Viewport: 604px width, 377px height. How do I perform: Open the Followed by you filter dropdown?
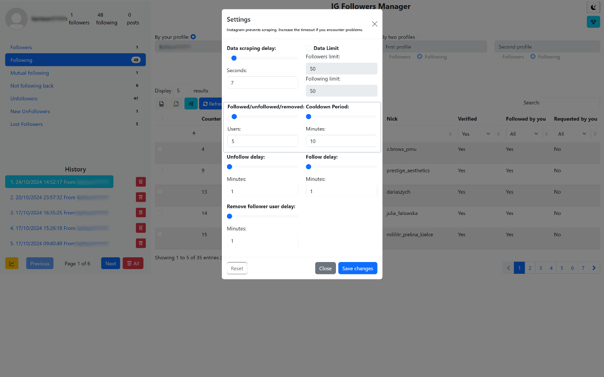524,133
